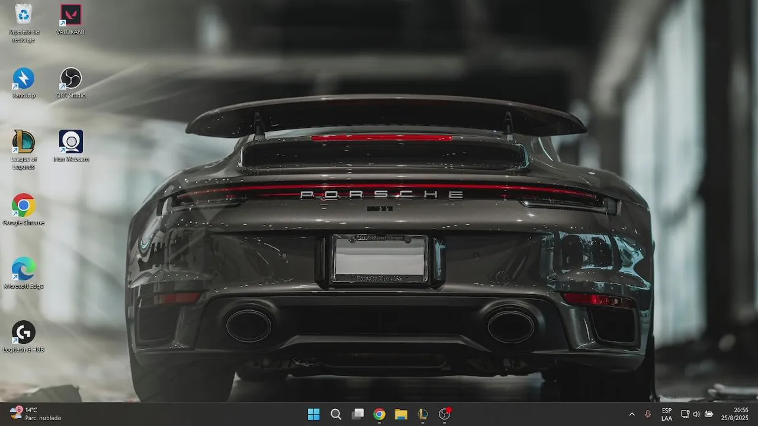Viewport: 758px width, 426px height.
Task: Switch to Chrome from the taskbar
Action: [380, 414]
